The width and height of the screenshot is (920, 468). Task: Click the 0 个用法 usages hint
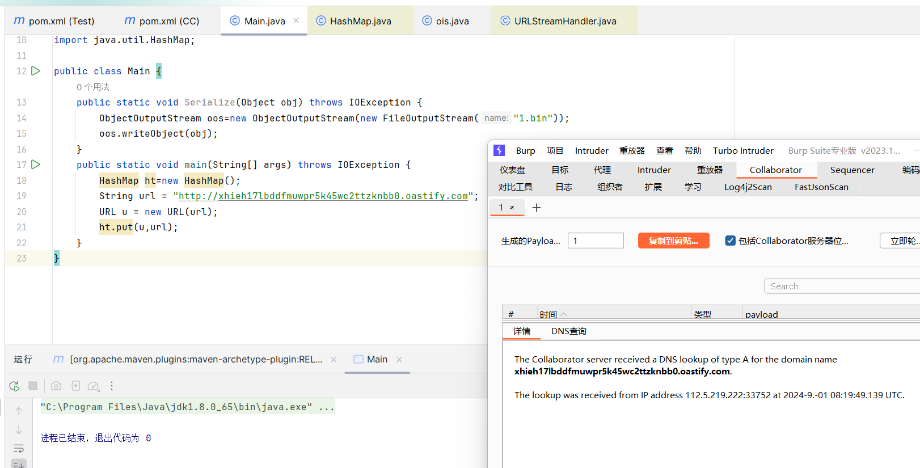coord(93,87)
